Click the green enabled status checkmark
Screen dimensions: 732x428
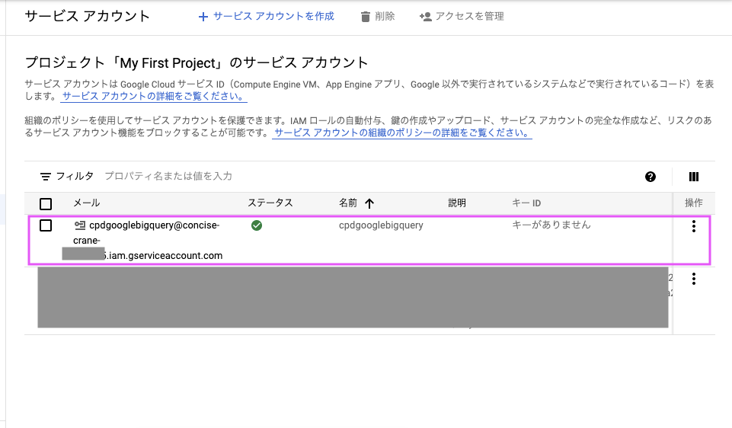257,225
